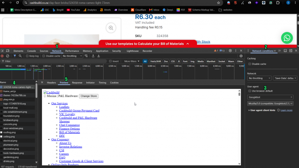Check Use browser default user agent
Viewport: 299px width, 168px height.
coord(250,91)
